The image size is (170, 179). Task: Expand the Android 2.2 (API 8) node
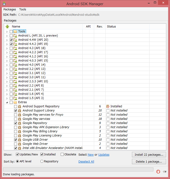(x=7, y=86)
